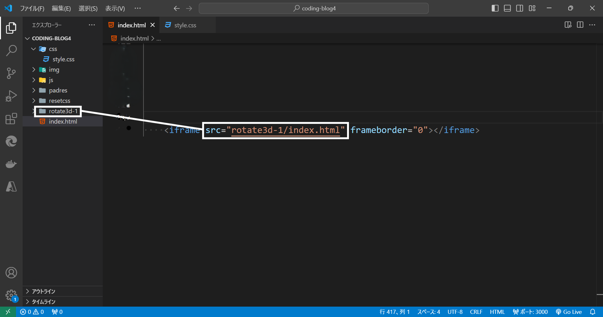Click the Accounts icon
This screenshot has width=603, height=317.
(x=11, y=273)
